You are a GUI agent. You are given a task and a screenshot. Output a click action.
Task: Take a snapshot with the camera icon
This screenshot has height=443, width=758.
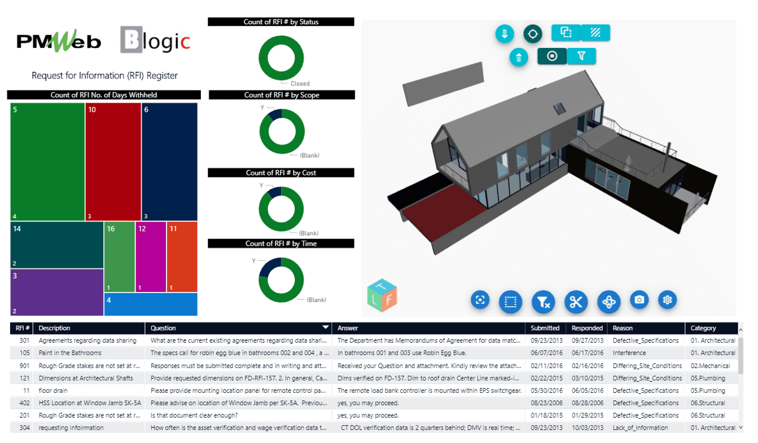click(639, 300)
